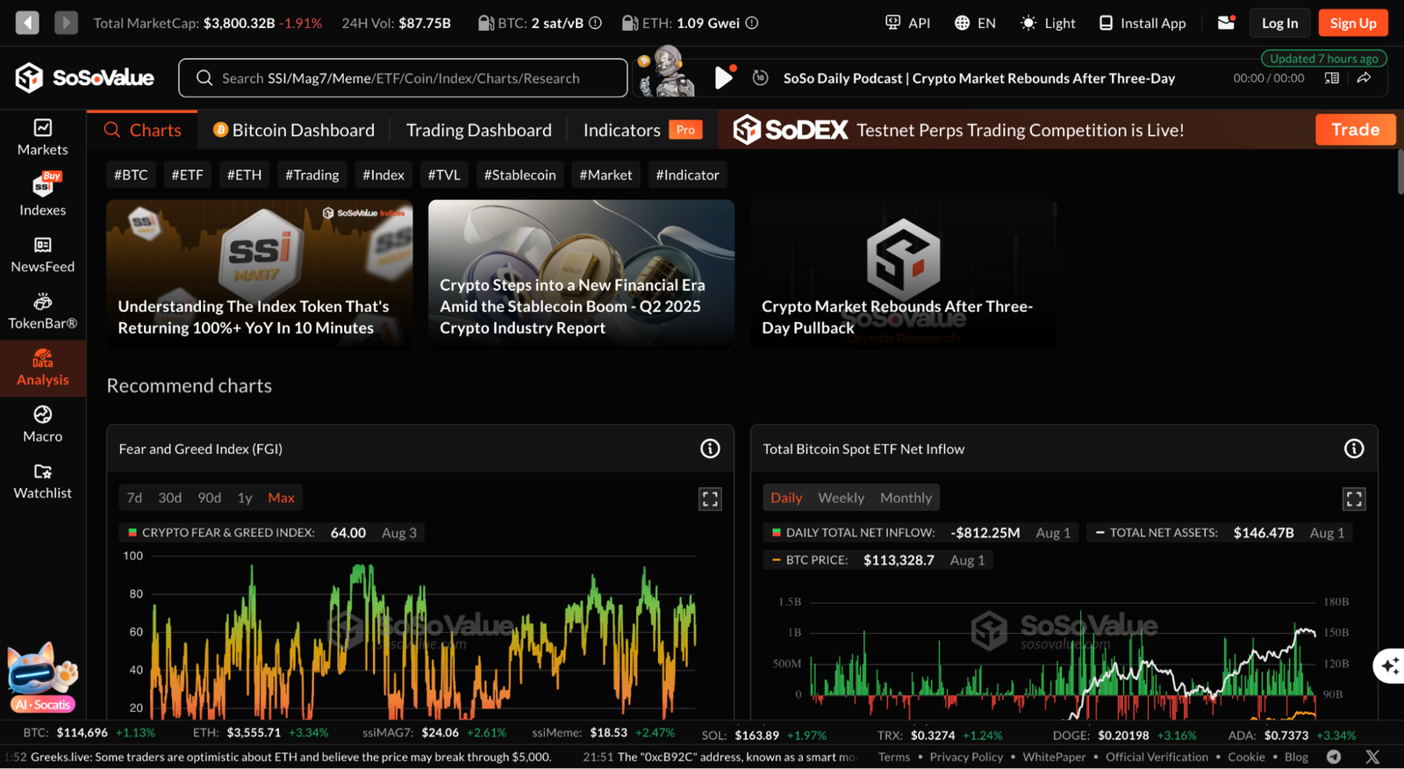Select Weekly ETF inflow view

click(x=841, y=498)
